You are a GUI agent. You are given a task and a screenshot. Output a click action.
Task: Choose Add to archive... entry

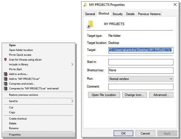[x=38, y=74]
